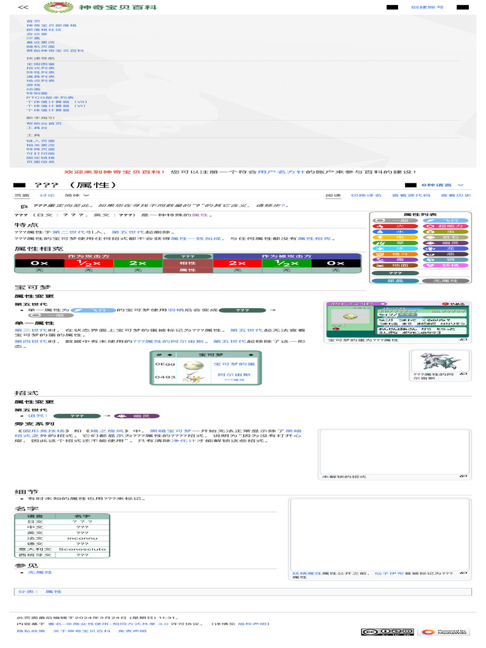Enlarge icon beside the 未解锁的招式 caption
This screenshot has width=486, height=648.
pyautogui.click(x=464, y=477)
